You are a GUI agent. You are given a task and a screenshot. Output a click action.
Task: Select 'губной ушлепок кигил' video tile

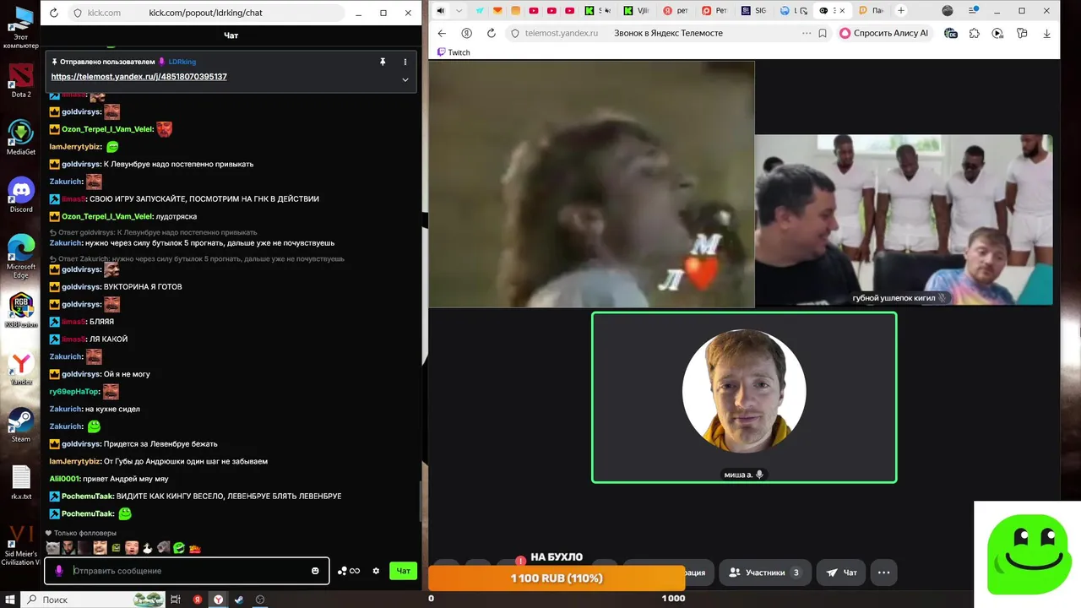(904, 220)
